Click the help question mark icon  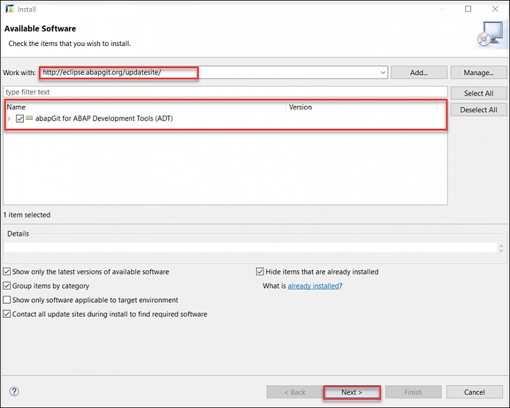click(x=14, y=392)
